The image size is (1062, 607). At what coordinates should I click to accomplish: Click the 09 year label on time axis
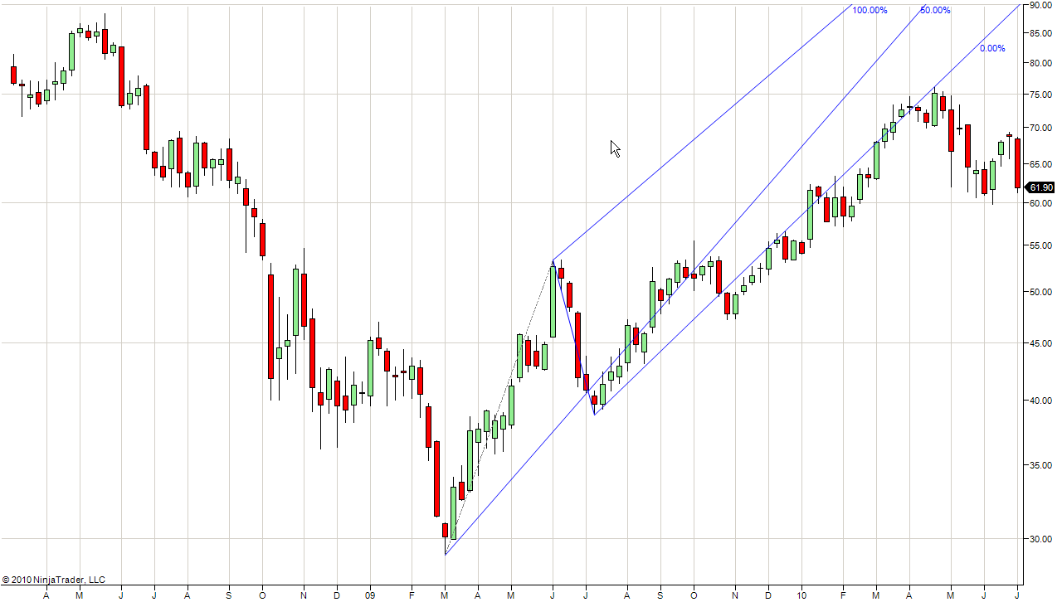(x=370, y=595)
